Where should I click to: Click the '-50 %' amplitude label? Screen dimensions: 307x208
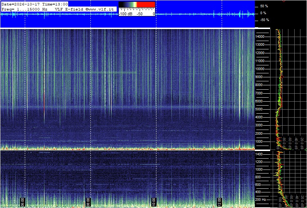click(x=264, y=20)
